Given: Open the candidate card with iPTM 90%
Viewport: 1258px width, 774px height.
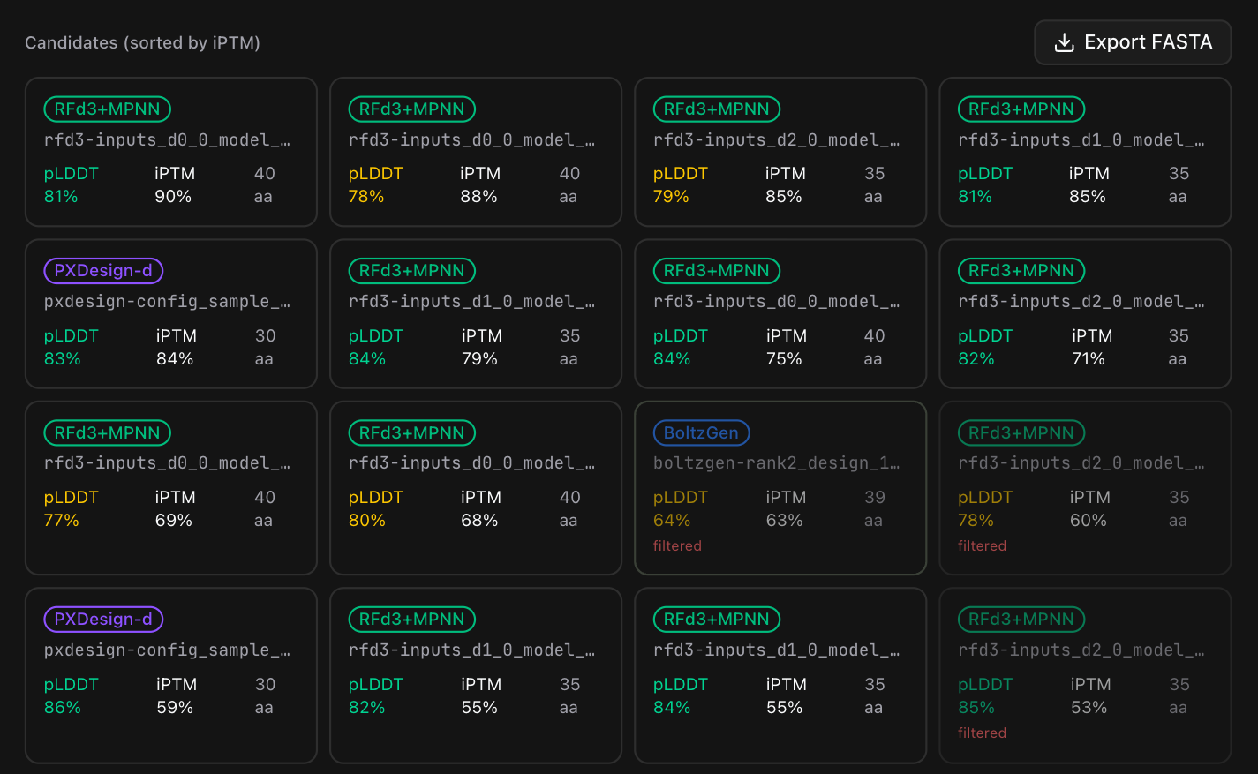Looking at the screenshot, I should coord(171,152).
